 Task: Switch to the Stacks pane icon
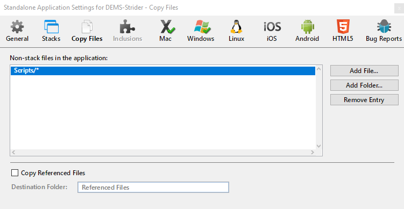(51, 27)
